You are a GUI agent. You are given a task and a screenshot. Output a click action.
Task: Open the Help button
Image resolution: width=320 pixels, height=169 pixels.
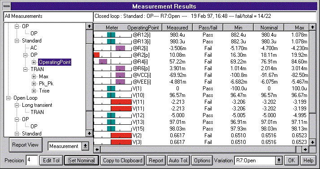point(308,161)
